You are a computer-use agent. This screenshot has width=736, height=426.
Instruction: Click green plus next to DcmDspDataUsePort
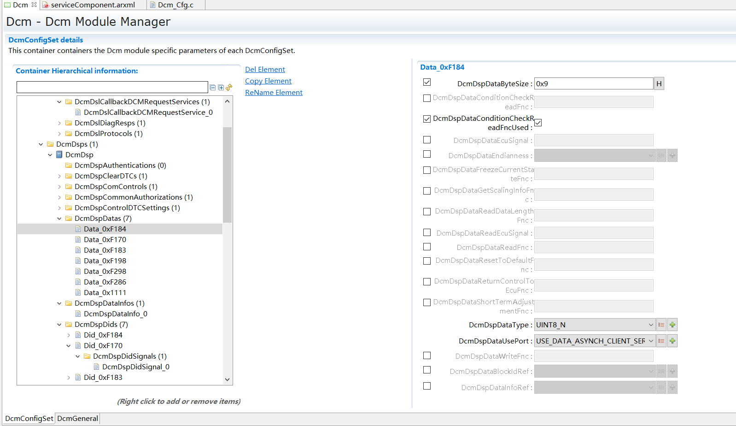[672, 341]
